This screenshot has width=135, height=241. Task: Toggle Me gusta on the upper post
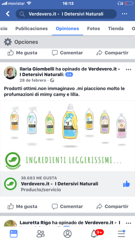22,53
